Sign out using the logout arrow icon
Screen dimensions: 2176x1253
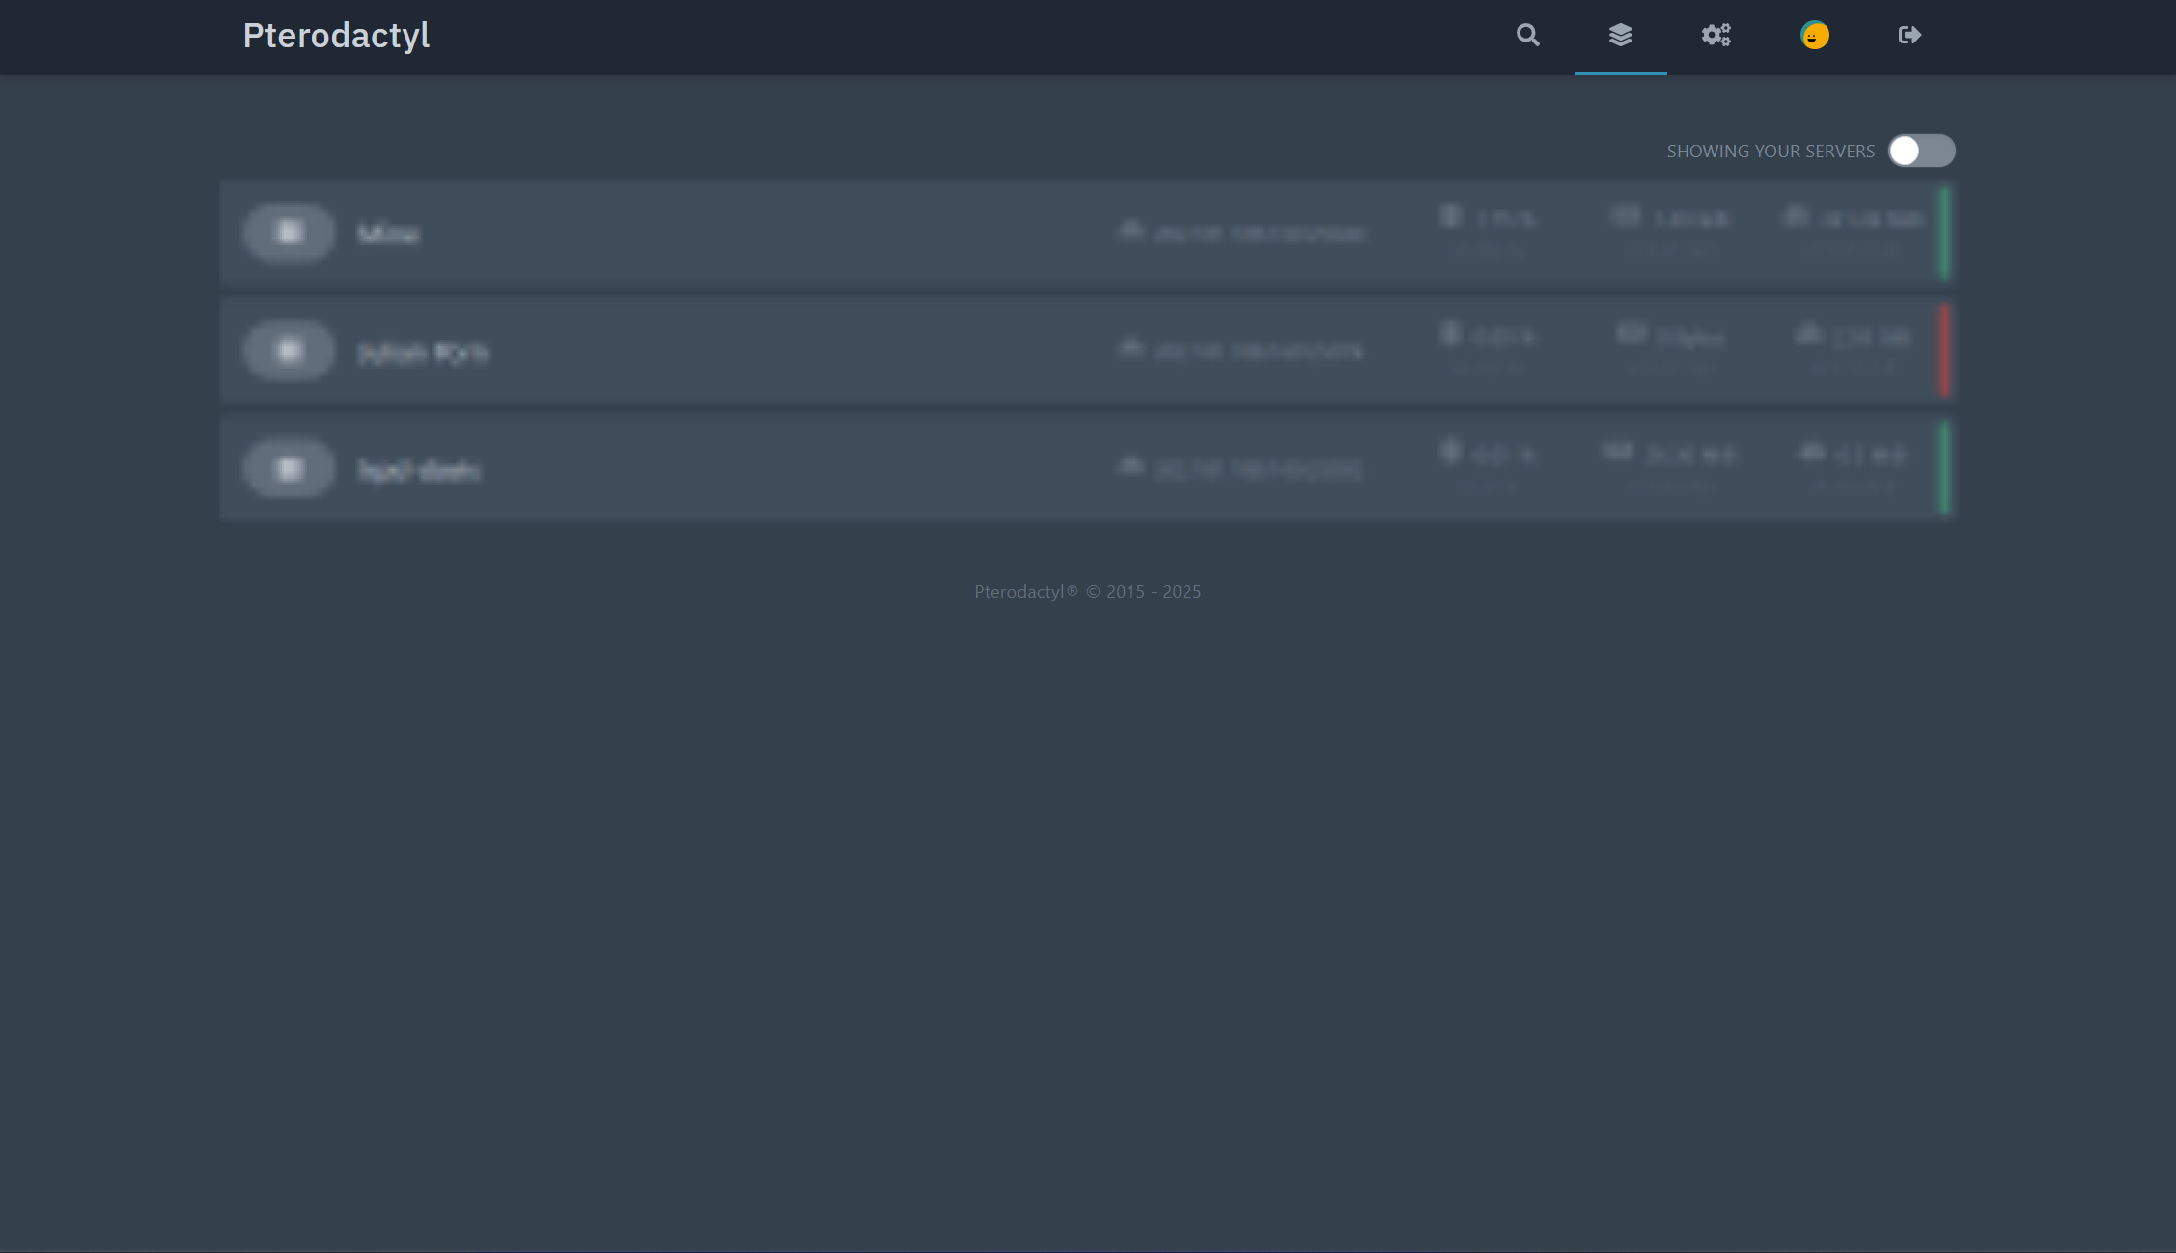point(1910,36)
